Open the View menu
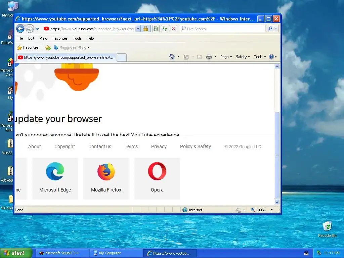The height and width of the screenshot is (258, 344). (43, 38)
